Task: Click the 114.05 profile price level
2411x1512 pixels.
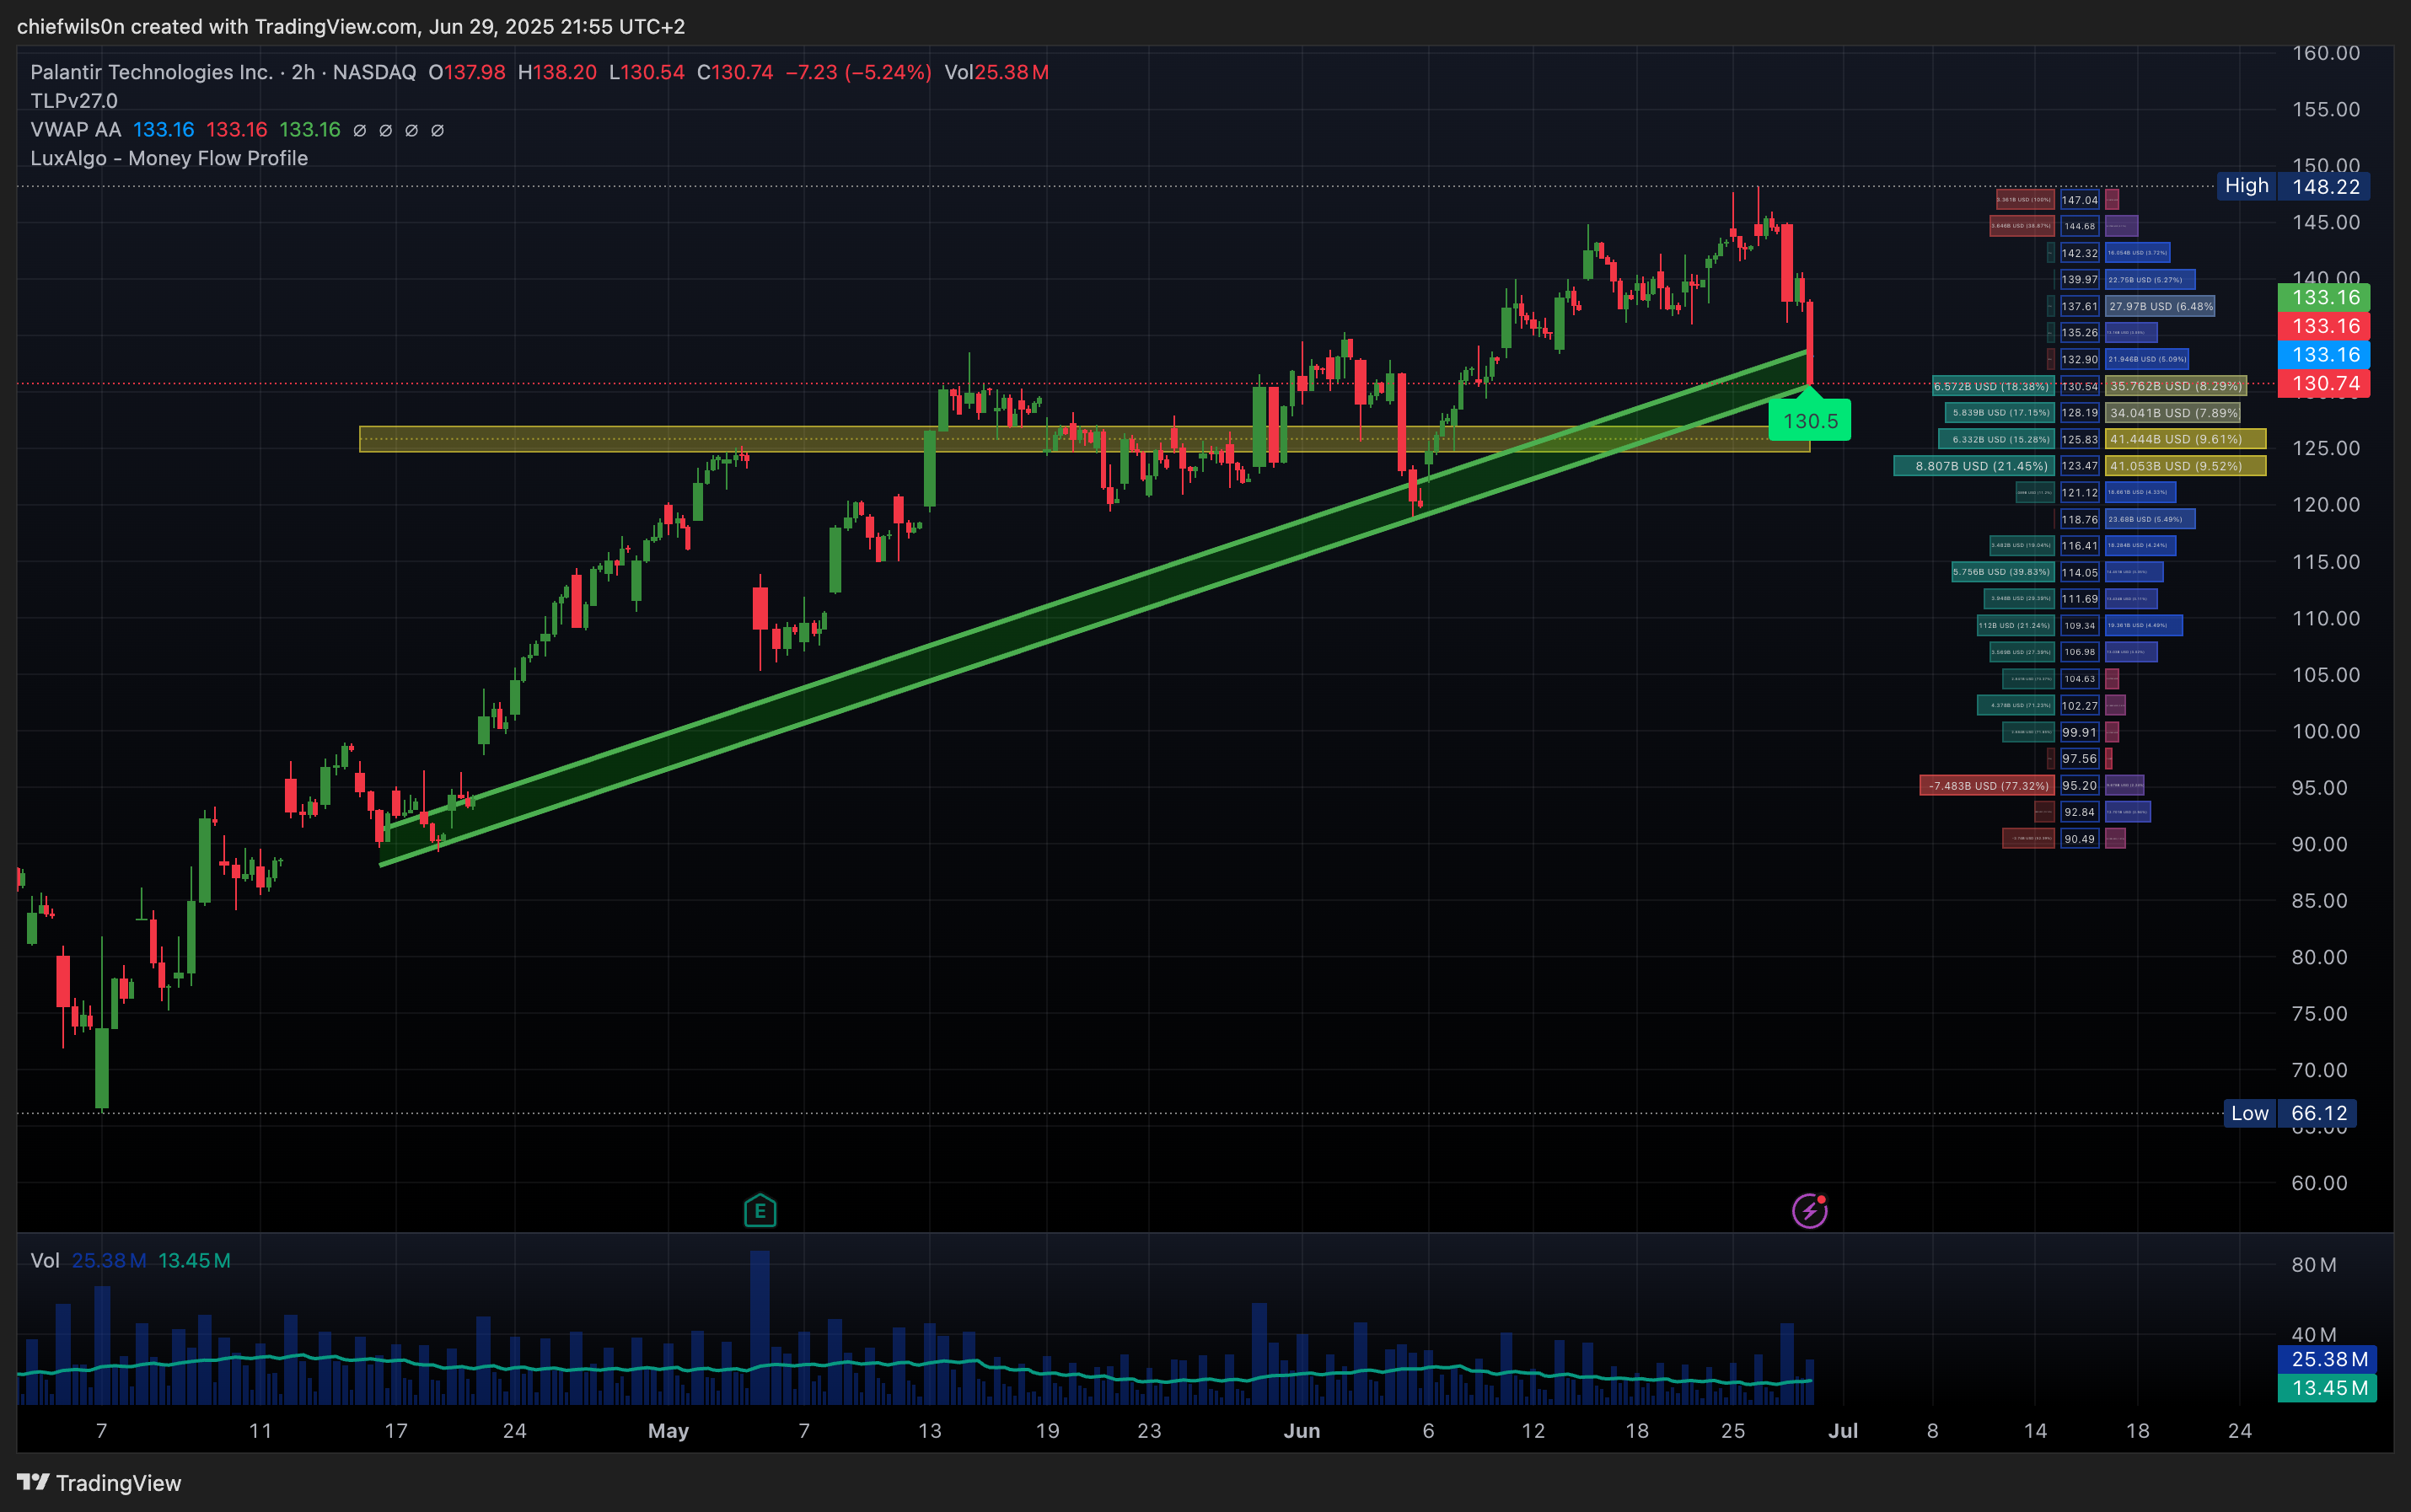Action: [2080, 572]
